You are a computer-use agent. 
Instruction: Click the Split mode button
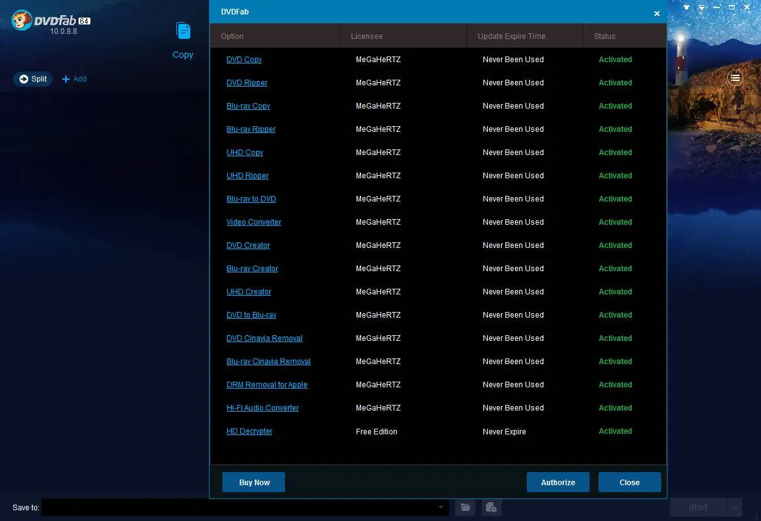coord(33,79)
